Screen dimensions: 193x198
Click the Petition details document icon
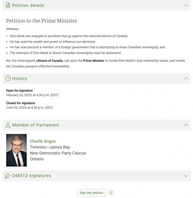coord(8,5)
